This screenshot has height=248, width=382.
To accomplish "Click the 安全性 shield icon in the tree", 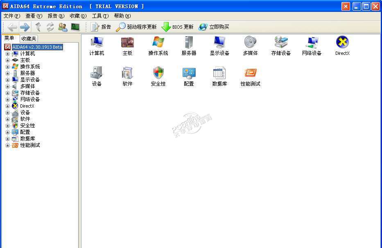I will [15, 126].
